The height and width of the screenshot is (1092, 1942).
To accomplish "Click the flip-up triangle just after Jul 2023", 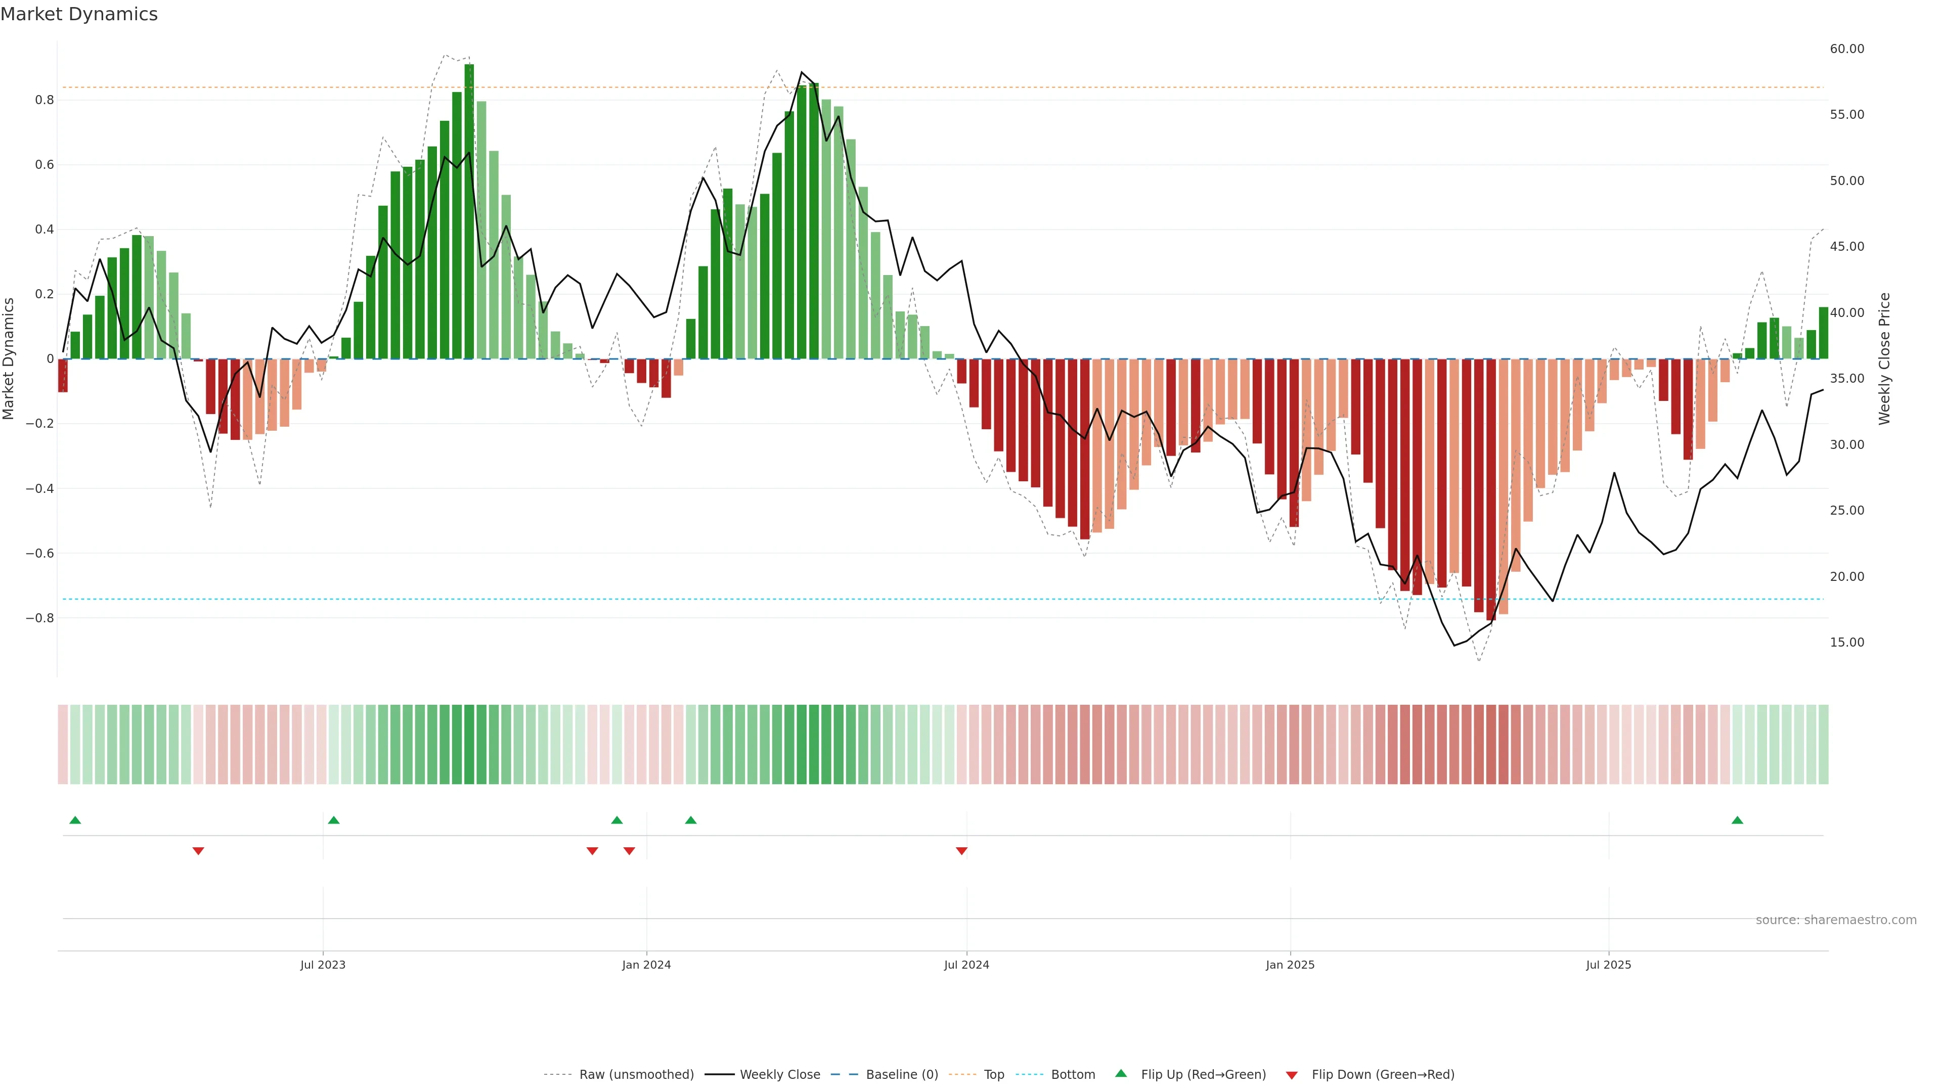I will click(x=334, y=820).
